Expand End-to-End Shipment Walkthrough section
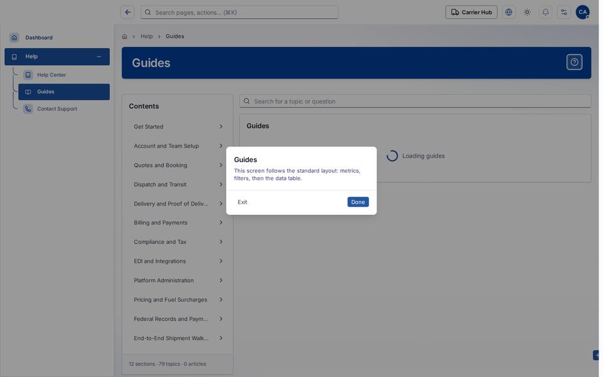 click(x=178, y=338)
